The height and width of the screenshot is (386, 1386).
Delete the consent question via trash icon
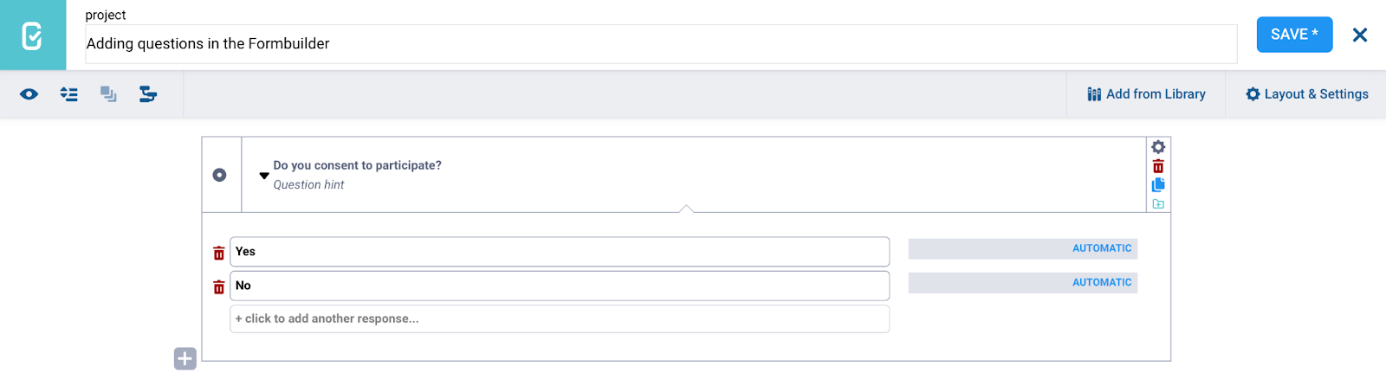1158,166
